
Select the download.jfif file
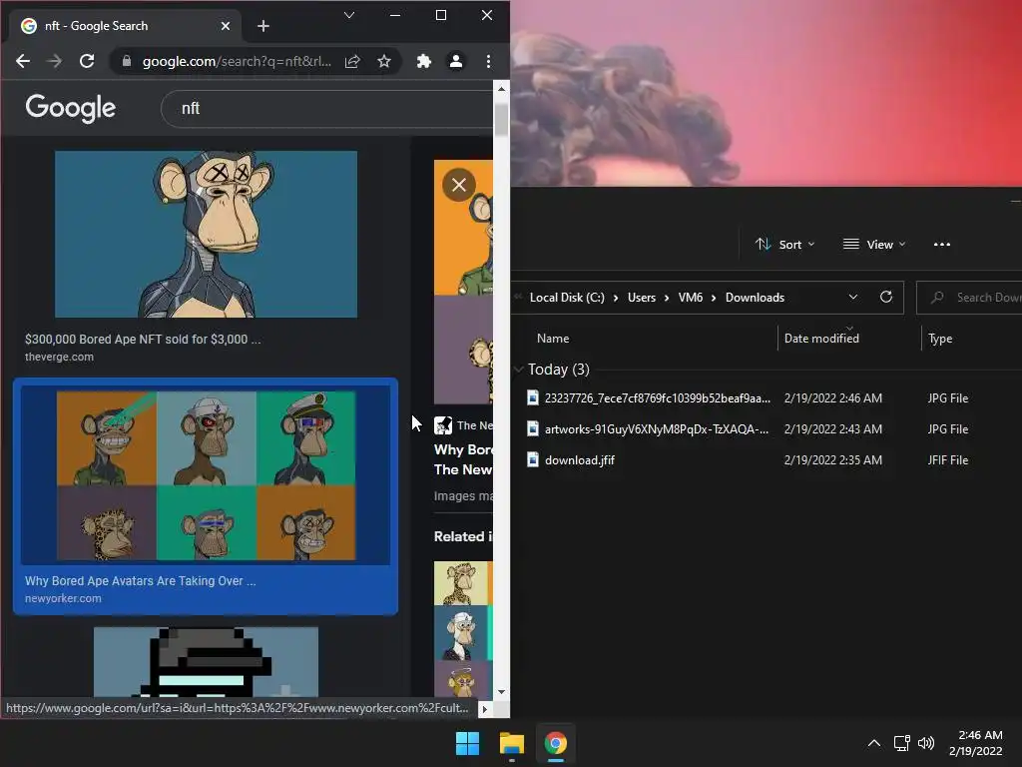coord(580,460)
